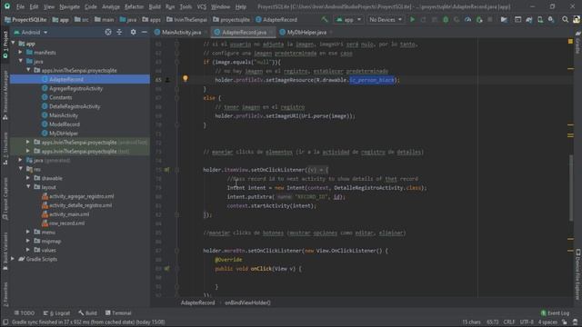Click the Stop square icon in toolbar
Viewport: 582px width, 327px height.
pos(490,19)
